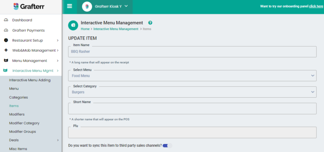The image size is (324, 152).
Task: Click the note about the shorter POS name
Action: 99,119
